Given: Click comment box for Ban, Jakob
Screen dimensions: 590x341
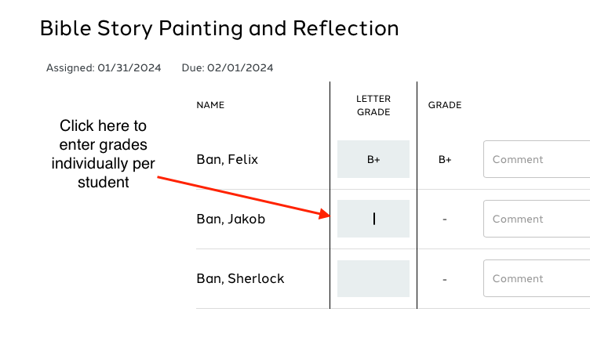Looking at the screenshot, I should (537, 219).
